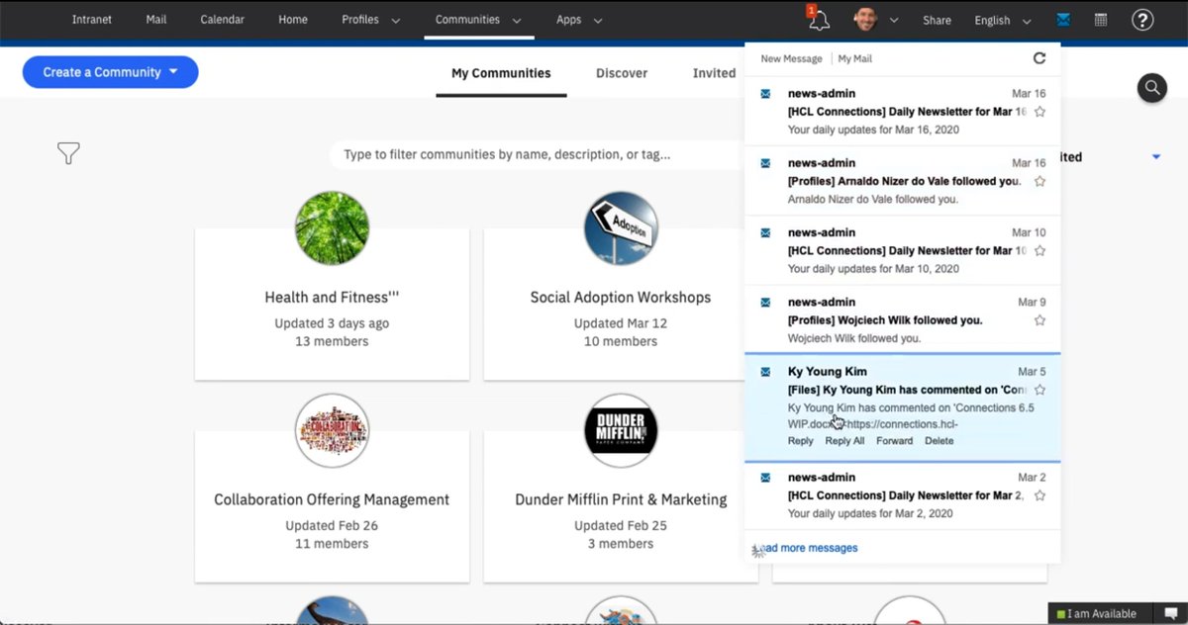This screenshot has height=625, width=1188.
Task: Forward the Ky Young Kim message
Action: (894, 441)
